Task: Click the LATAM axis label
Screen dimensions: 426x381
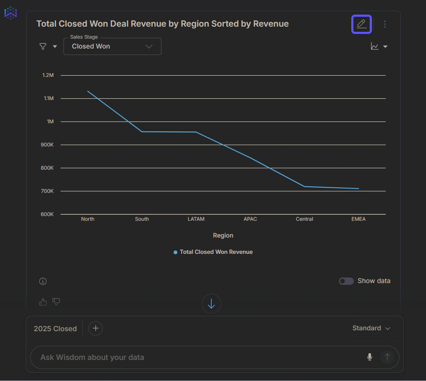Action: (x=196, y=219)
